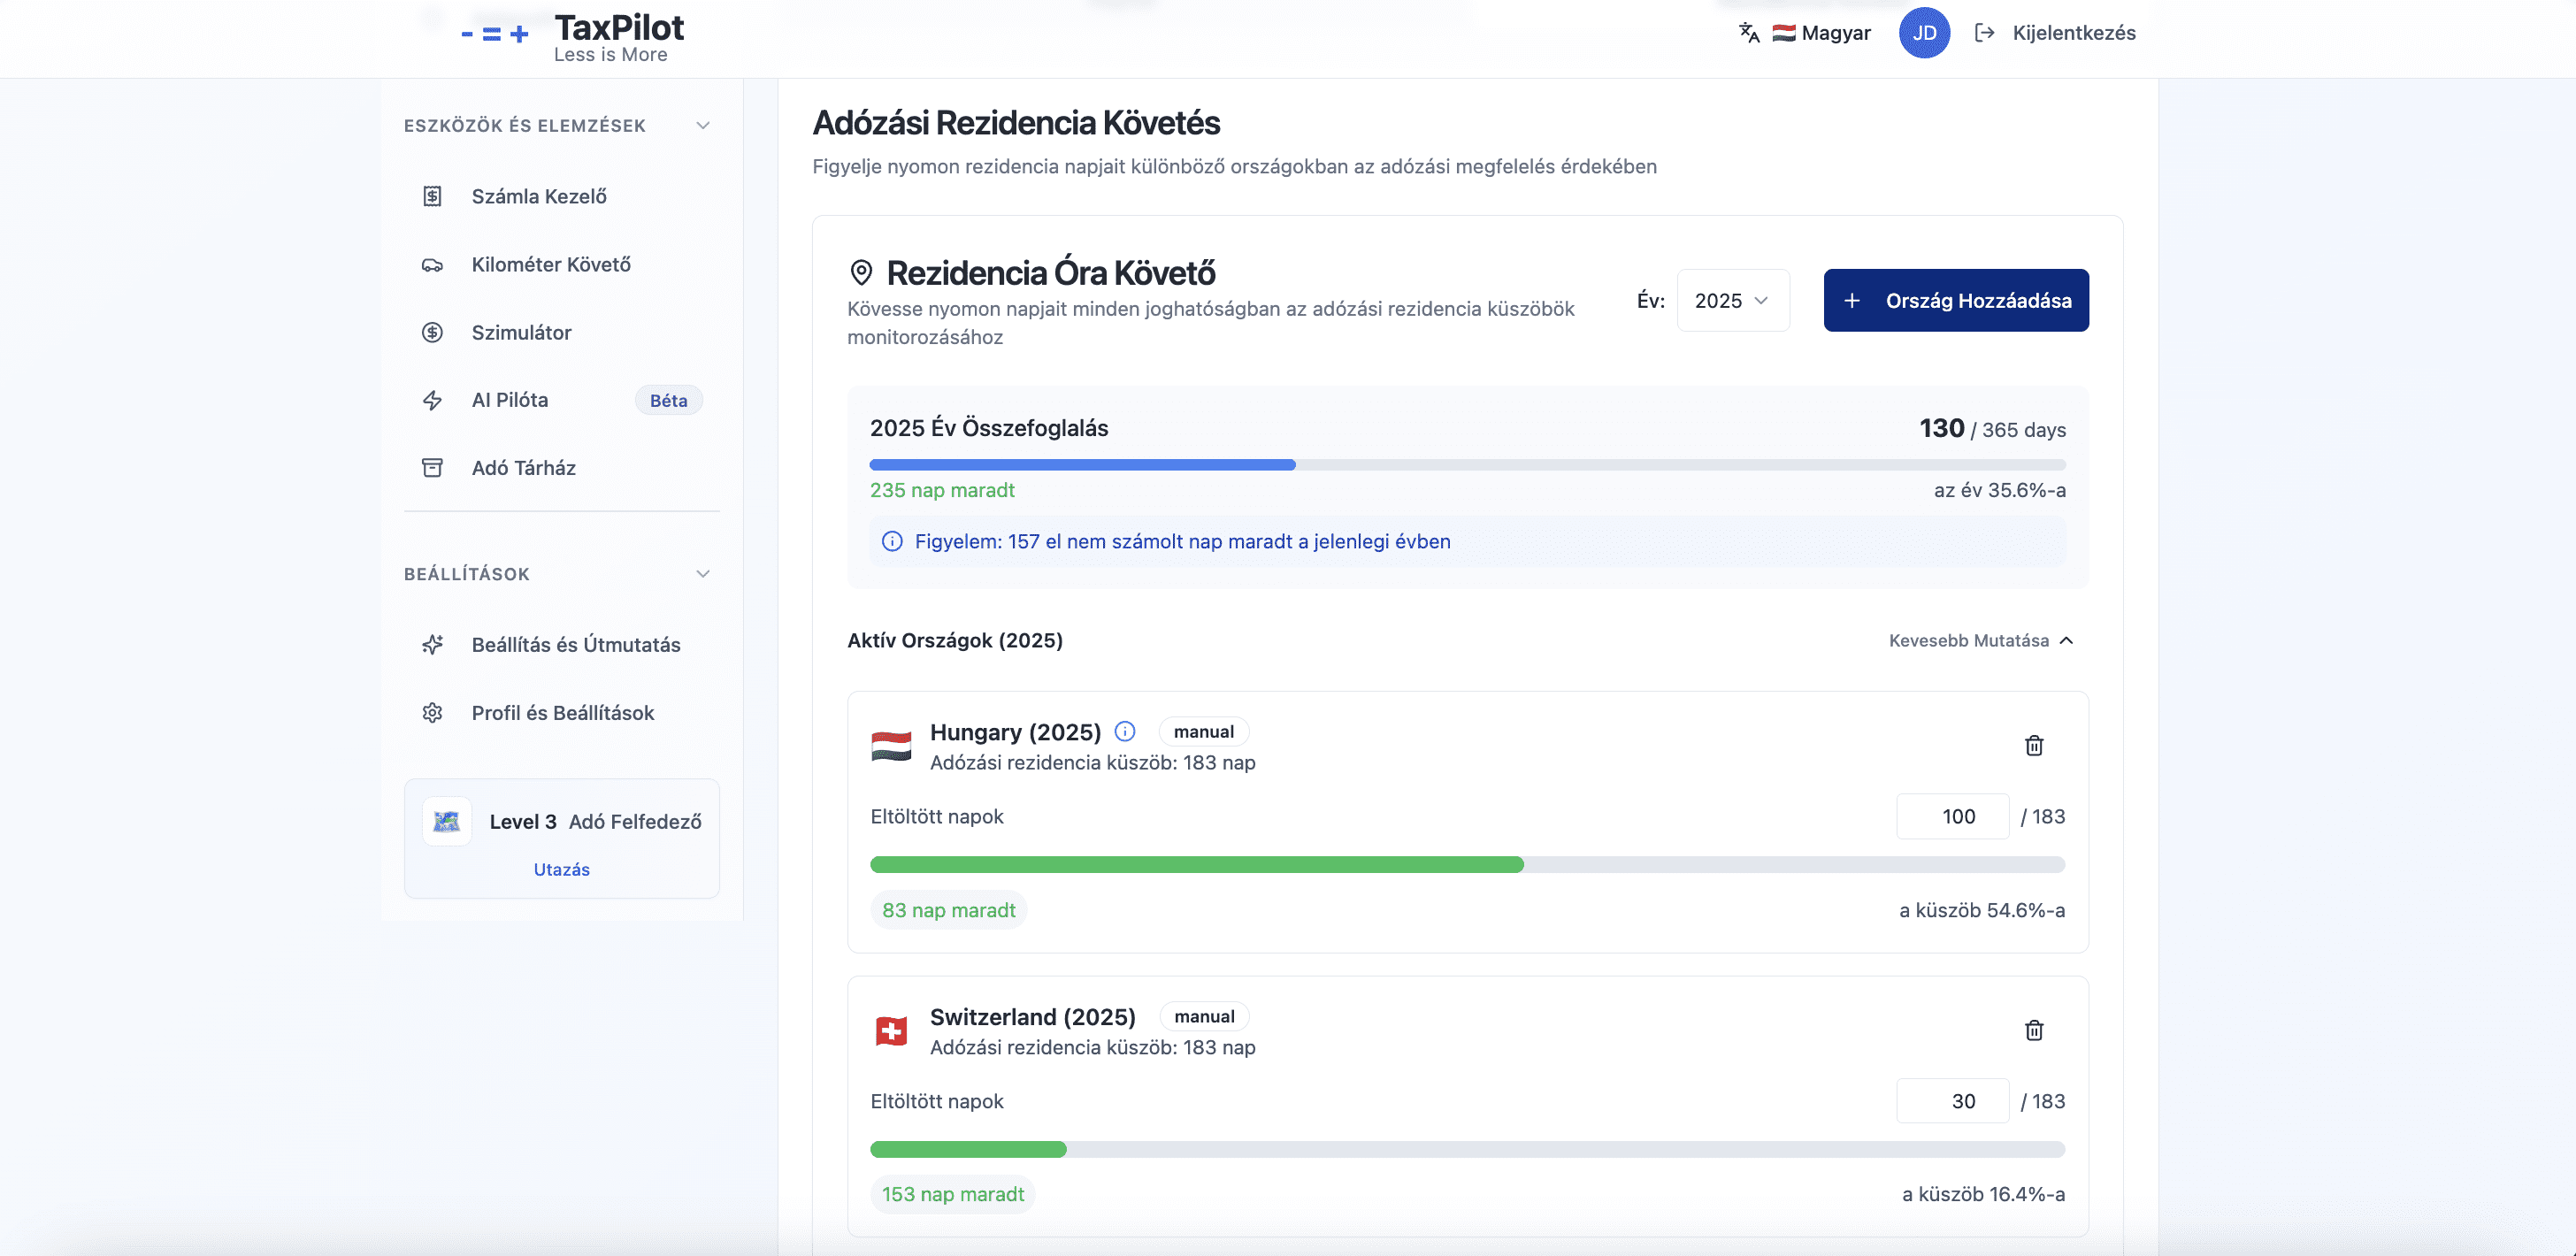
Task: Click the info icon in the Figyelem notice
Action: click(892, 542)
